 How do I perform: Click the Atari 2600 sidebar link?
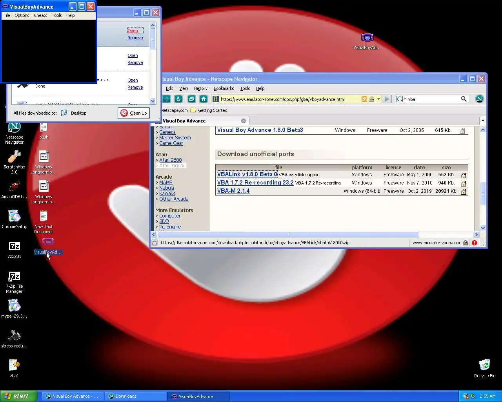click(171, 160)
